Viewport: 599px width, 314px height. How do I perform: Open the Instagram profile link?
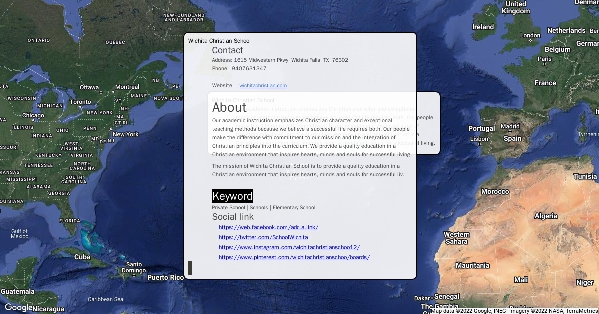tap(289, 247)
